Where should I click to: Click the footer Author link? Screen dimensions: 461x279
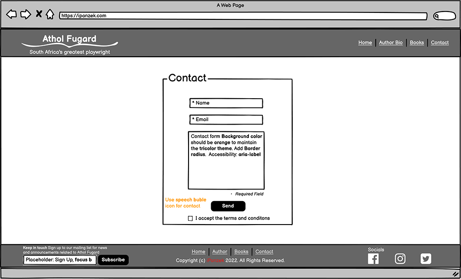[219, 252]
